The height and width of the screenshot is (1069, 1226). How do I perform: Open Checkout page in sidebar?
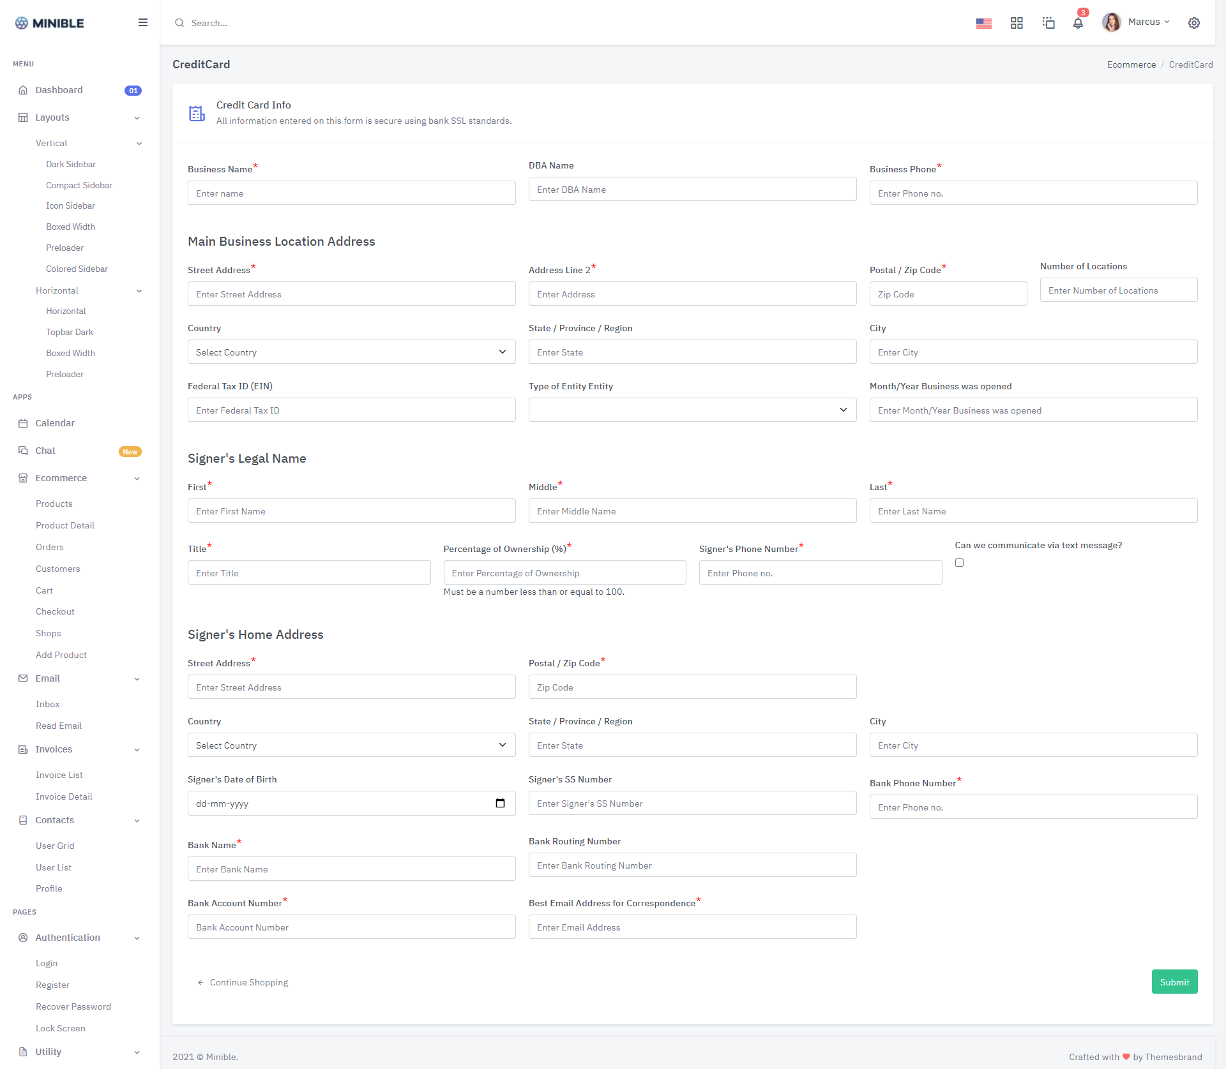tap(55, 611)
